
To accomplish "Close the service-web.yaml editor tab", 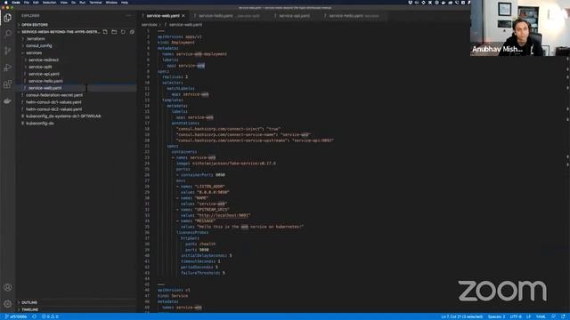I will click(183, 16).
